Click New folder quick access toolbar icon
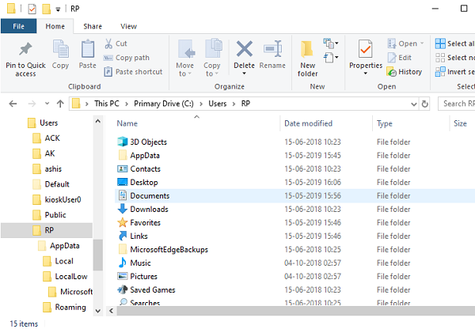The image size is (475, 329). 46,9
